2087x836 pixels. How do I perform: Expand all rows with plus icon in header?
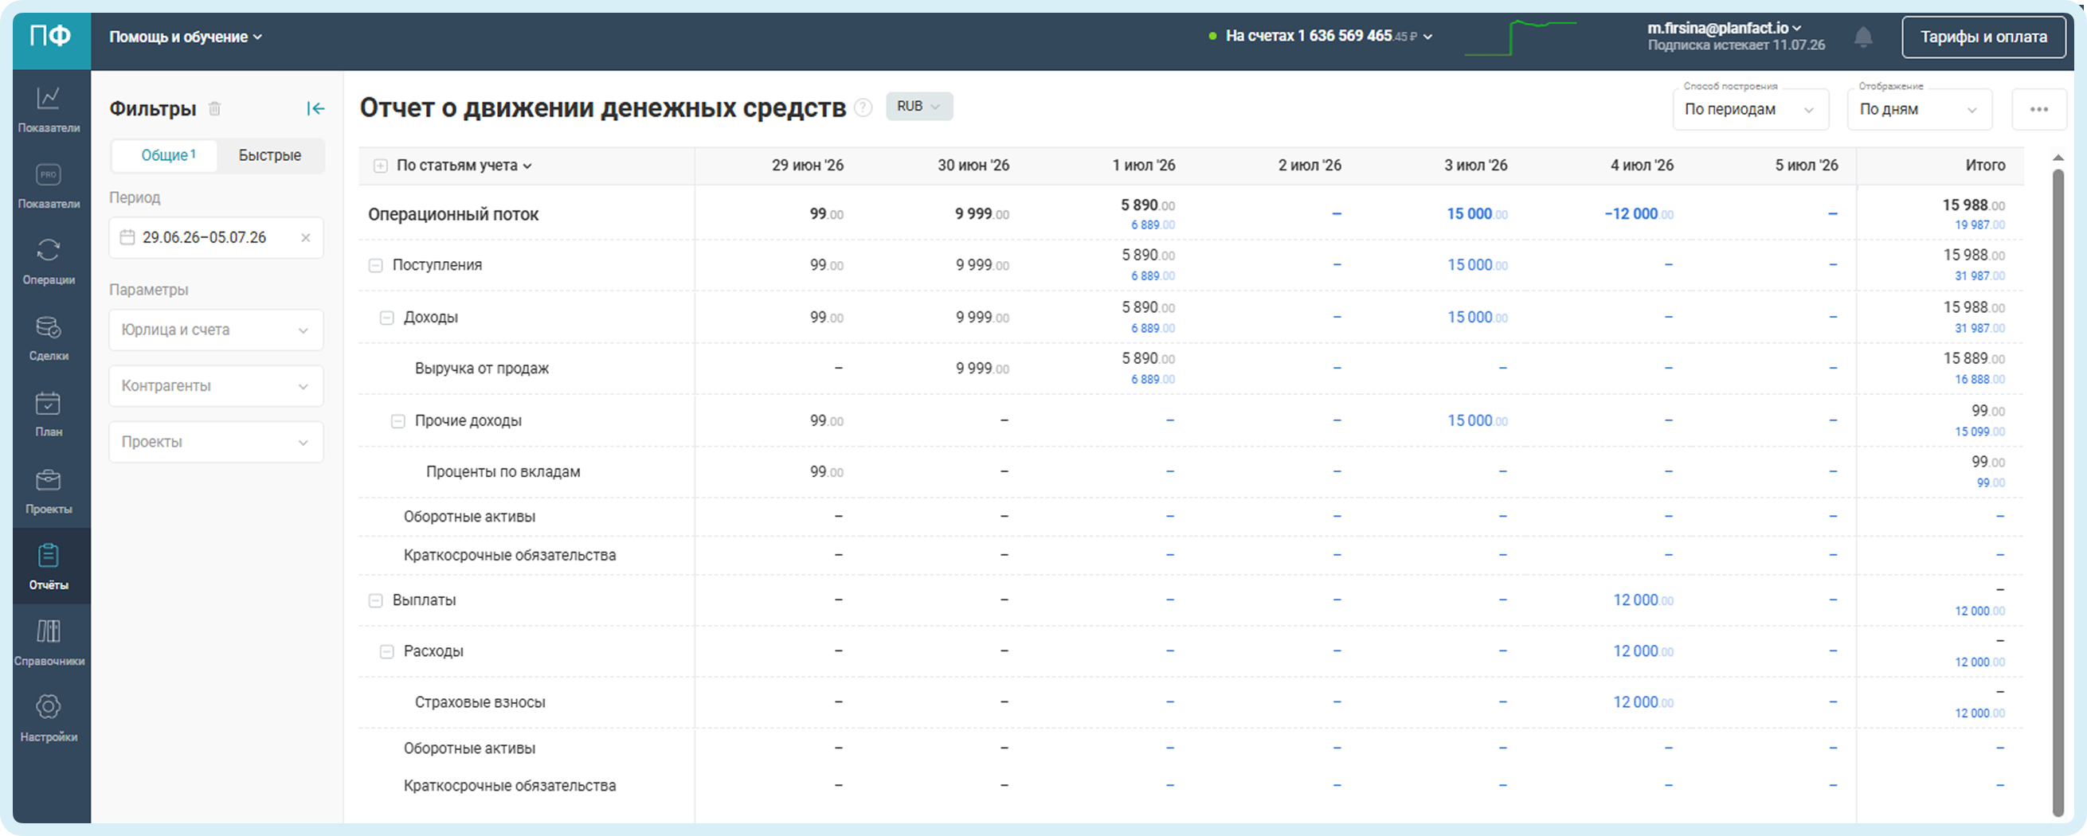[x=380, y=166]
